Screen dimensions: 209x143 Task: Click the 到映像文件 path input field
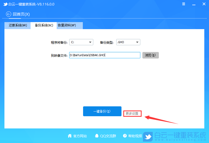coord(105,55)
